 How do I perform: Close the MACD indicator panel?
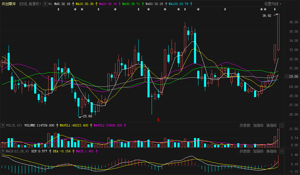(x=281, y=151)
